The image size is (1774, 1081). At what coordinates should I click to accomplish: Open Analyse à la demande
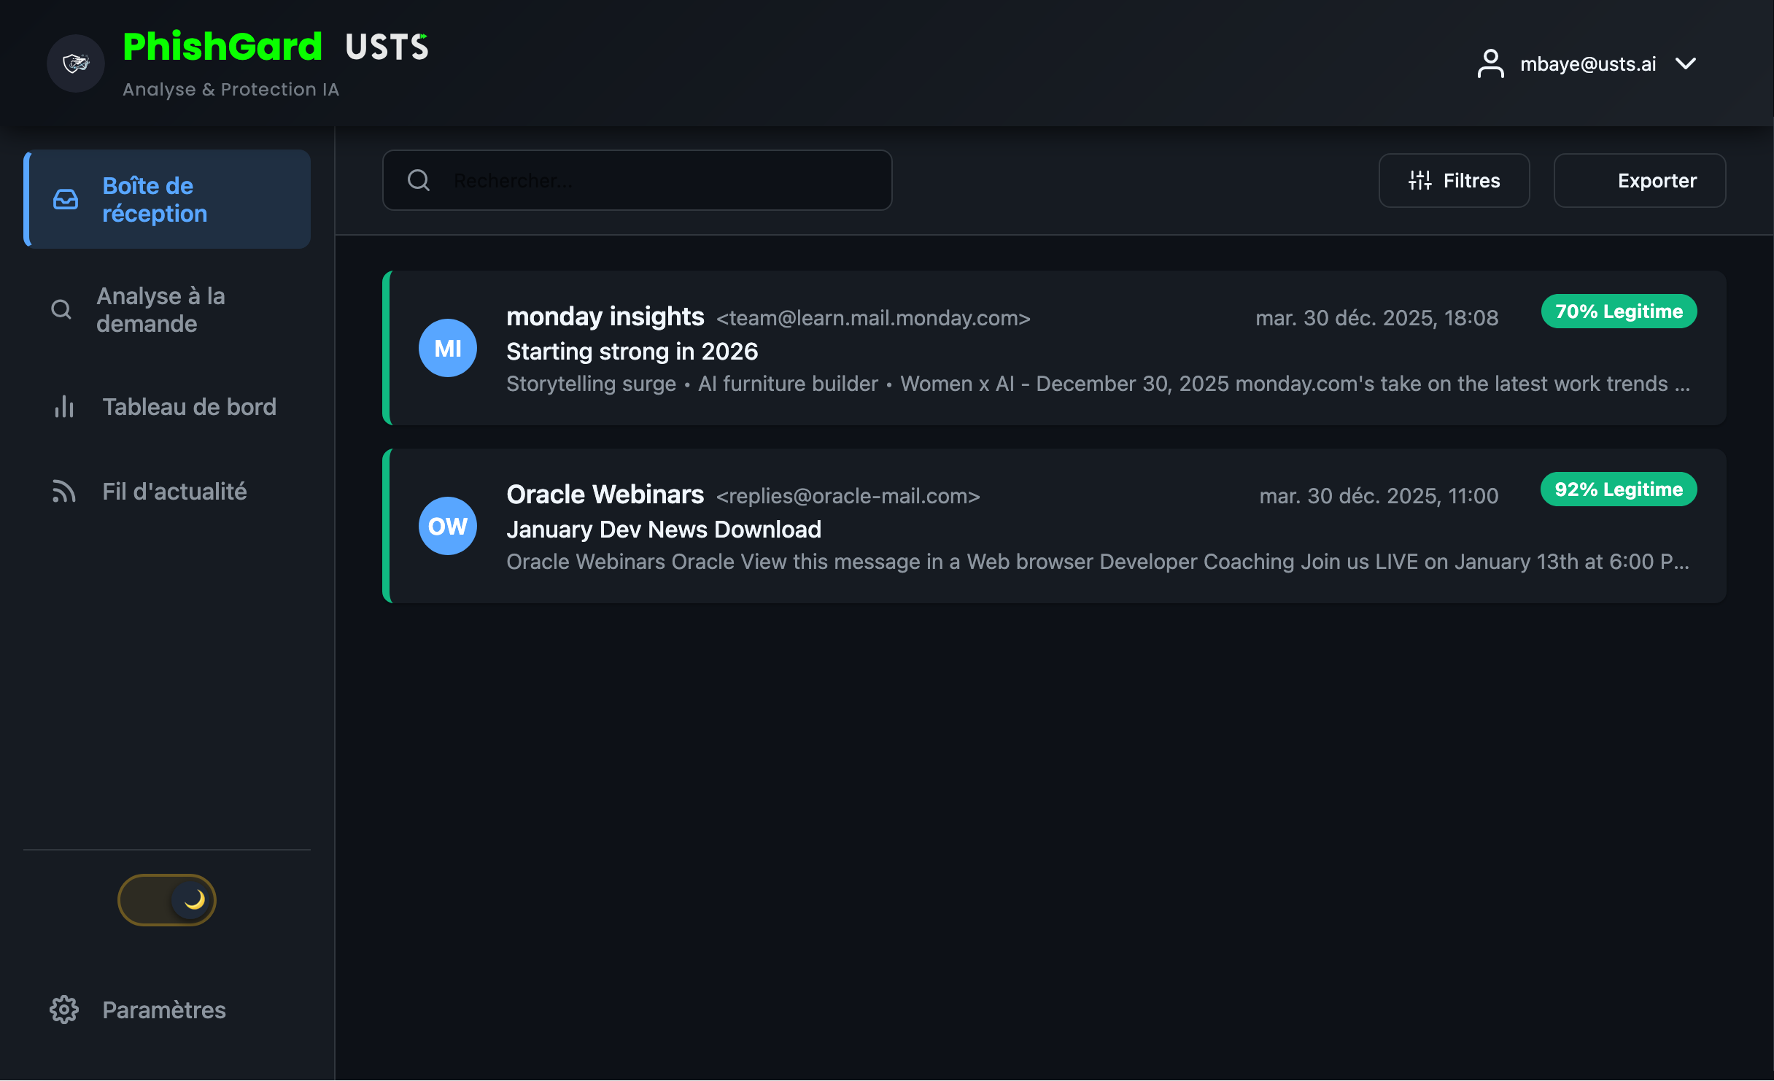click(160, 309)
